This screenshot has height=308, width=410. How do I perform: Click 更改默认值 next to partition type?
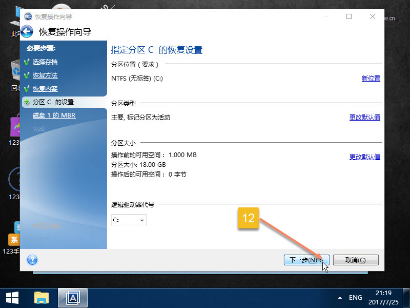tap(365, 117)
